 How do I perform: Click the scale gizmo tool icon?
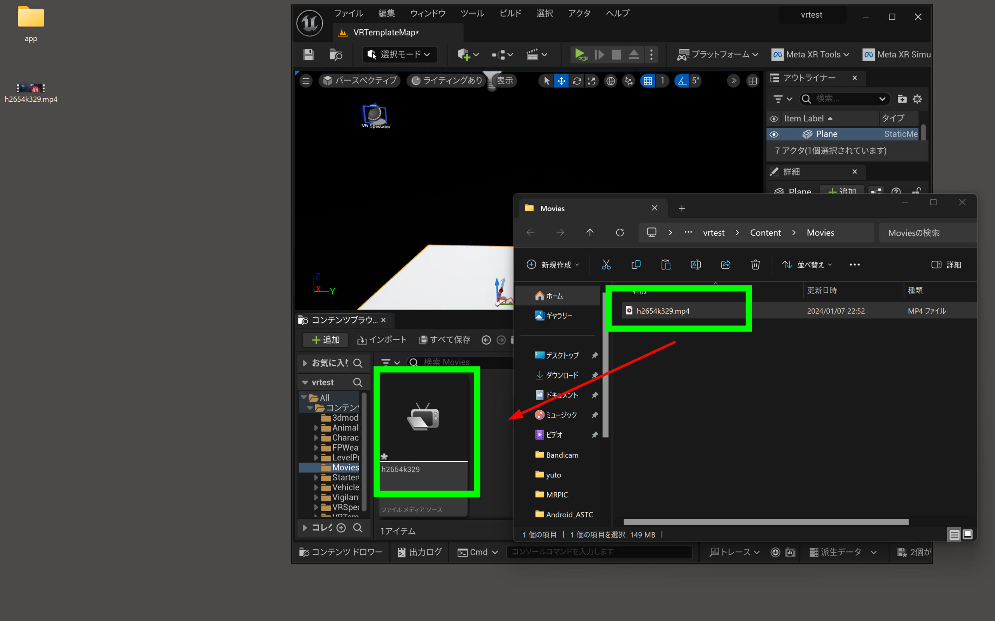[x=592, y=81]
